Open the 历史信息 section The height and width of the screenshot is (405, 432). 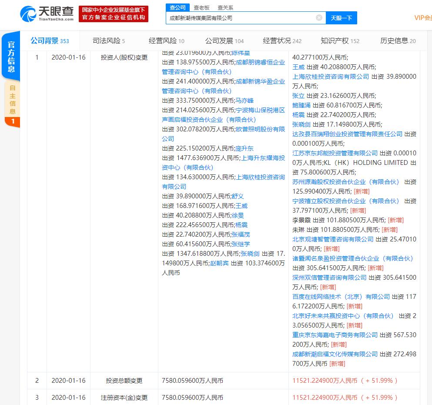[398, 41]
